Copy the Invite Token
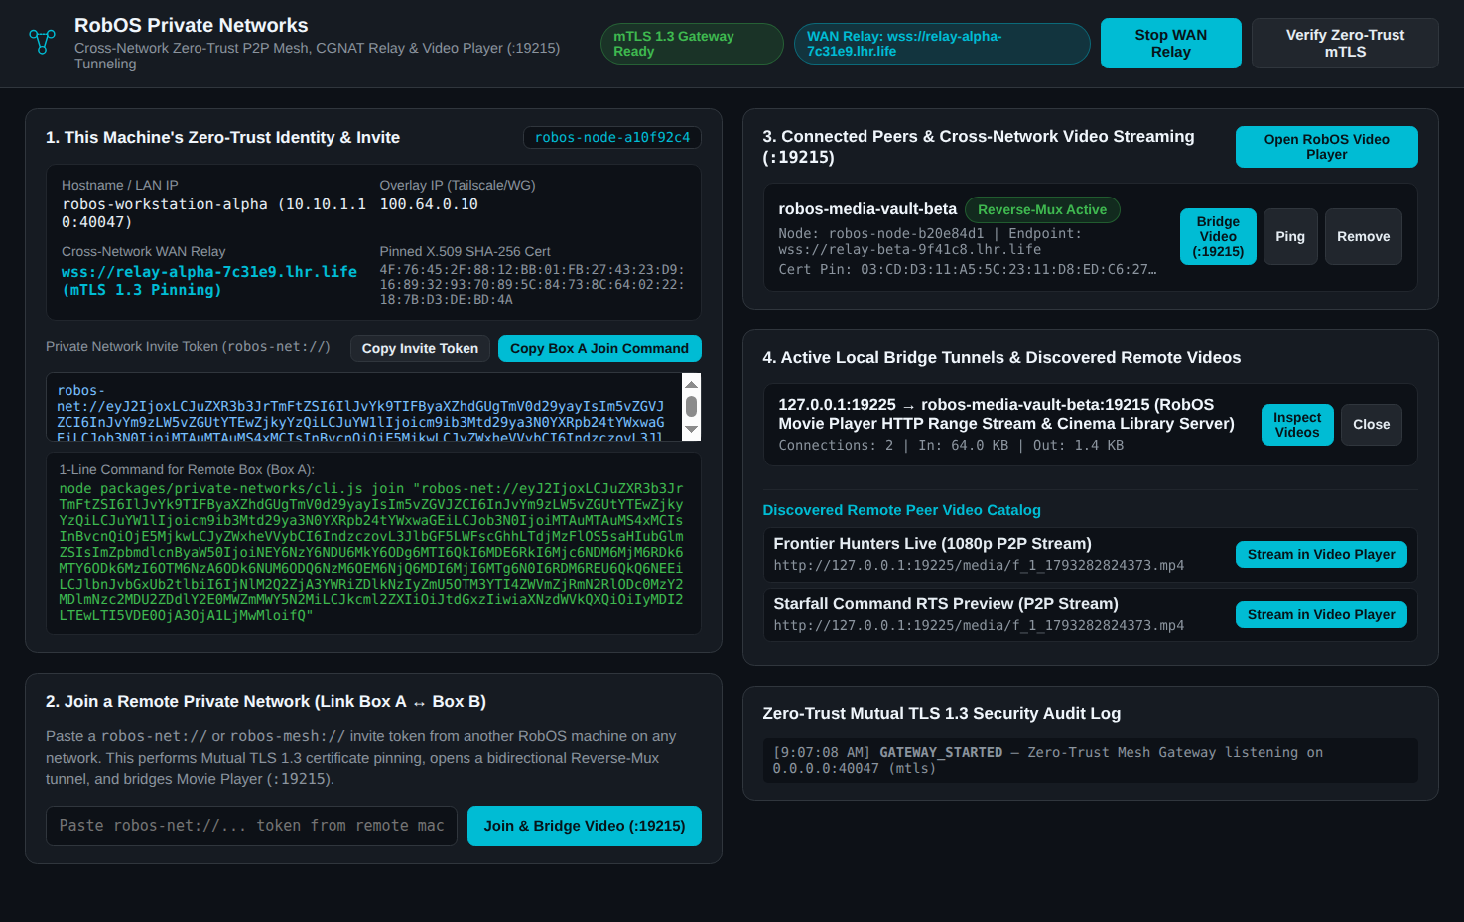 coord(420,348)
